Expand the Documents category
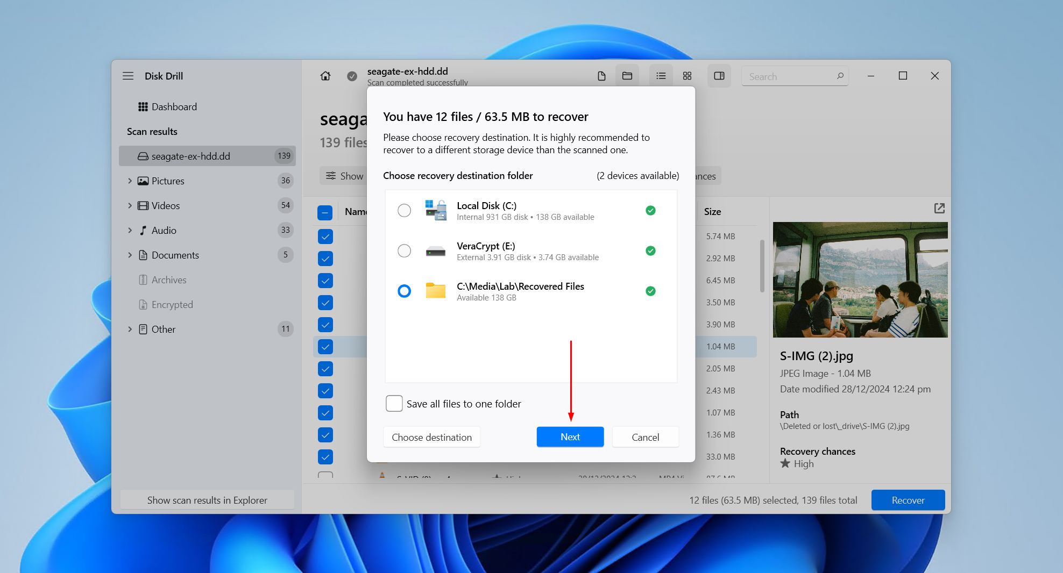 [x=130, y=255]
